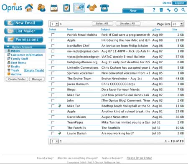Open the INBOX folder
Viewport: 188px width, 164px height.
[15, 51]
